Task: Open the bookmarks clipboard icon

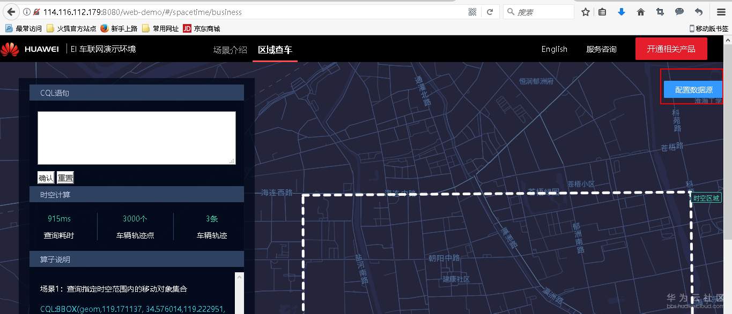Action: coord(603,12)
